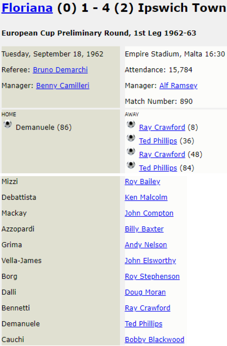The width and height of the screenshot is (227, 346).
Task: Click the football icon beside Demanuele (86)
Action: pos(7,124)
